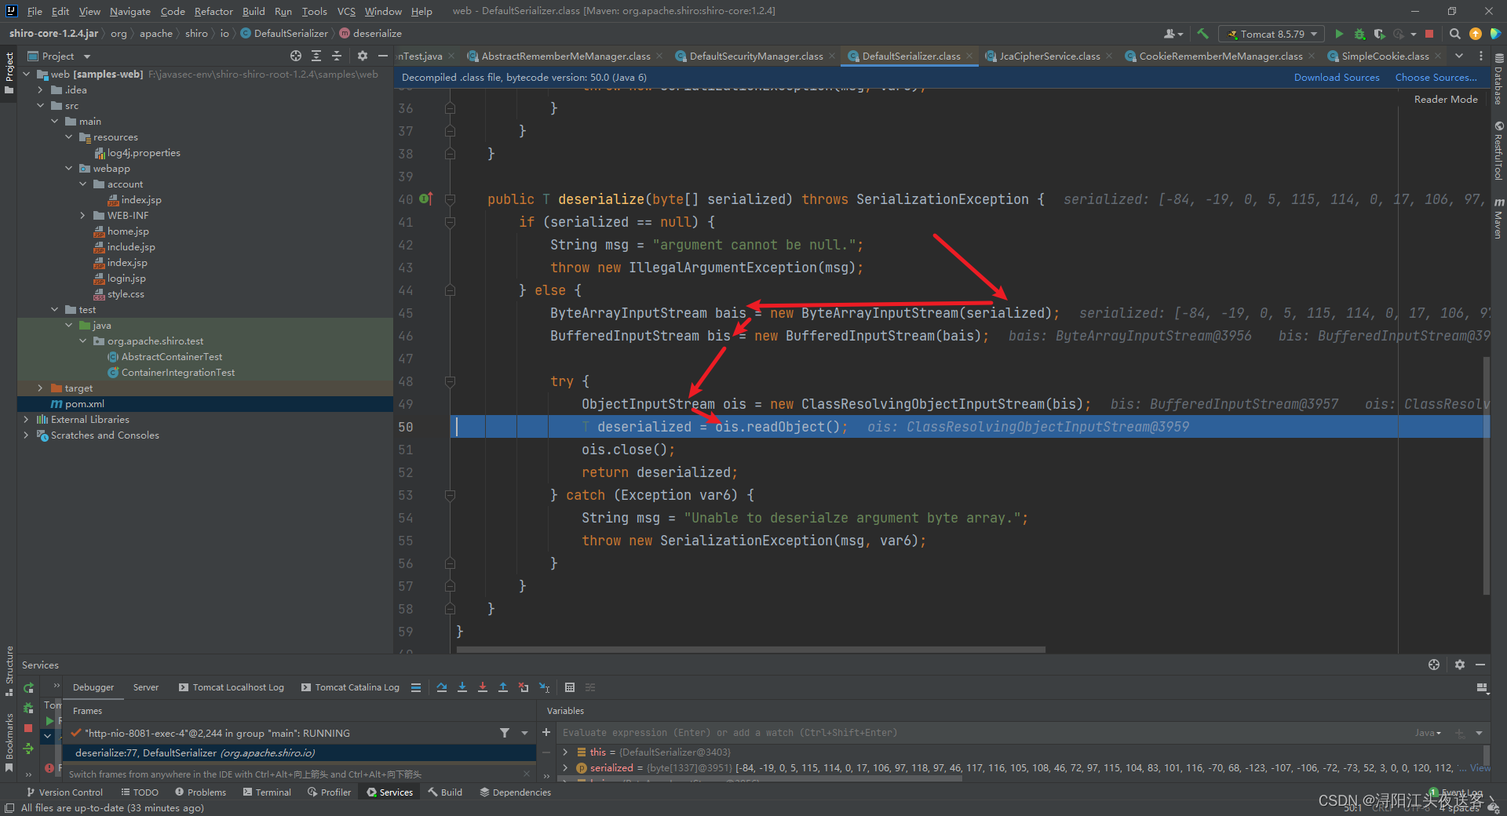1507x816 pixels.
Task: Open the Navigate menu
Action: tap(130, 11)
